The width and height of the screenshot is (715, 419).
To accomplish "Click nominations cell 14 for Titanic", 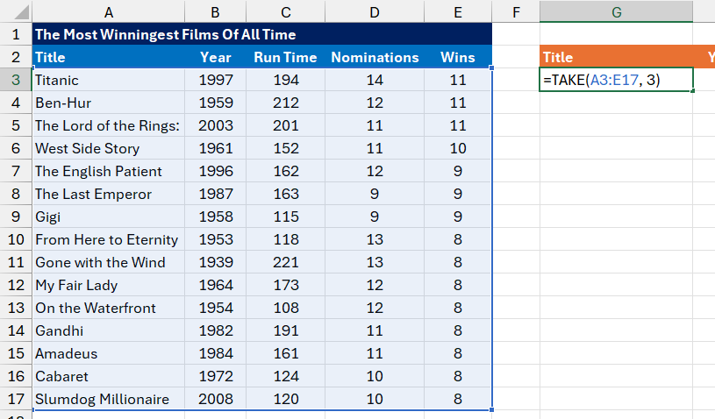I will [375, 80].
